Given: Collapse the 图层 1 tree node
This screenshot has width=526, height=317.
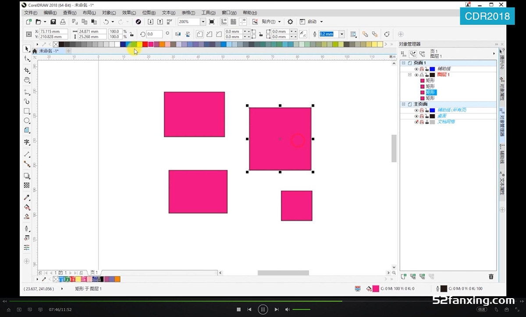Looking at the screenshot, I should (x=410, y=75).
